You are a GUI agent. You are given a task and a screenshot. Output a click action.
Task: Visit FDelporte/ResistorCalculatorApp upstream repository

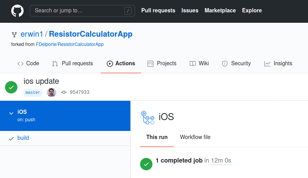(x=70, y=44)
